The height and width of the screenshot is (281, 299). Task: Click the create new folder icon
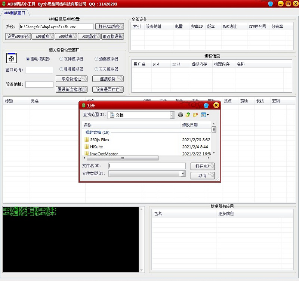tap(195, 114)
